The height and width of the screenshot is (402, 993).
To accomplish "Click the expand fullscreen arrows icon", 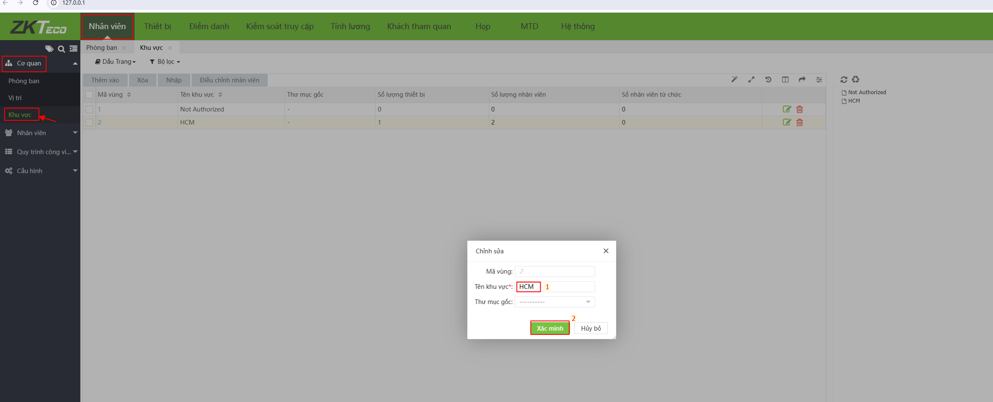I will click(x=751, y=79).
